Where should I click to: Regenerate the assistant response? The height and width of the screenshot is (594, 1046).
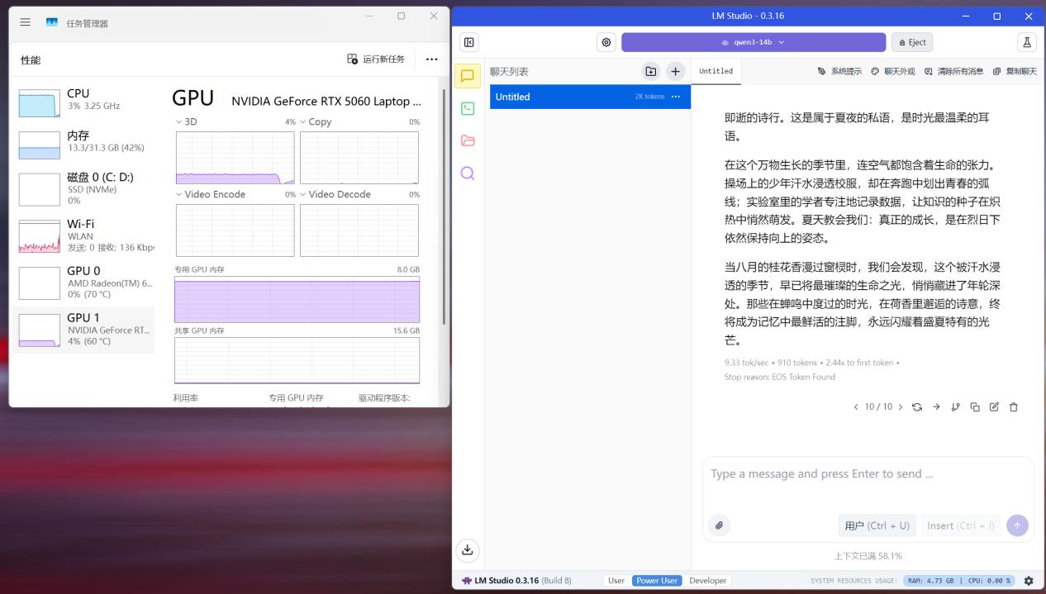pos(917,406)
